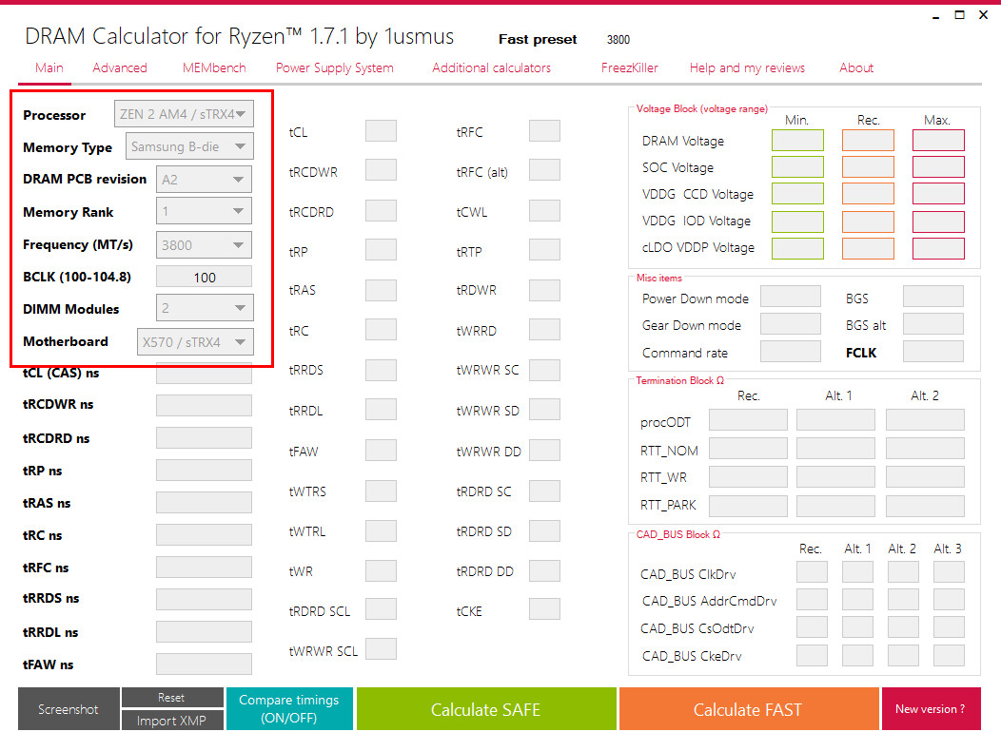Click the tCL timing field
This screenshot has height=751, width=1001.
(x=381, y=131)
